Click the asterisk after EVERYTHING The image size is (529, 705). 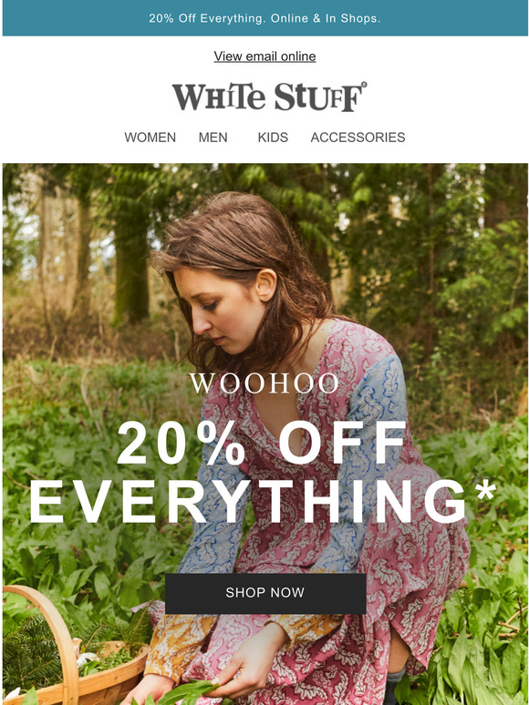point(485,491)
